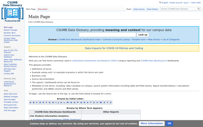The image size is (203, 127).
Task: Open Recent changes in sidebar
Action: [10, 30]
